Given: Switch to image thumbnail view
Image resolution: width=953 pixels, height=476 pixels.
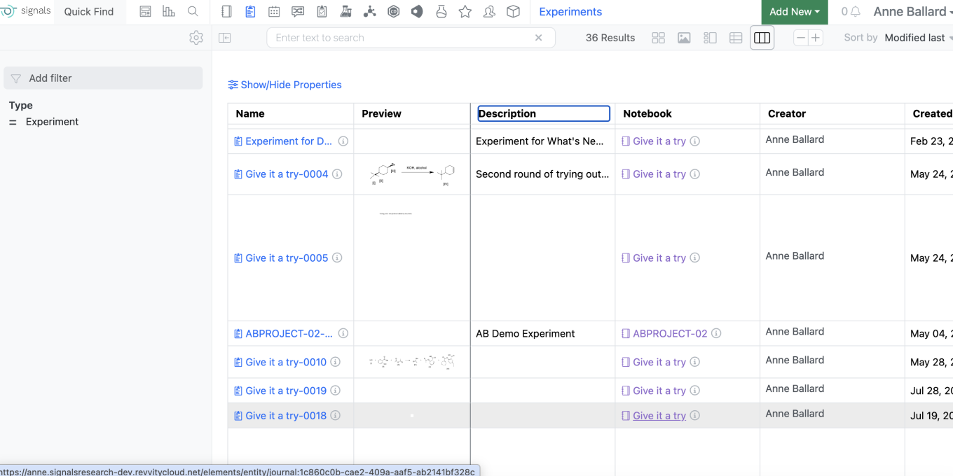Looking at the screenshot, I should [684, 38].
